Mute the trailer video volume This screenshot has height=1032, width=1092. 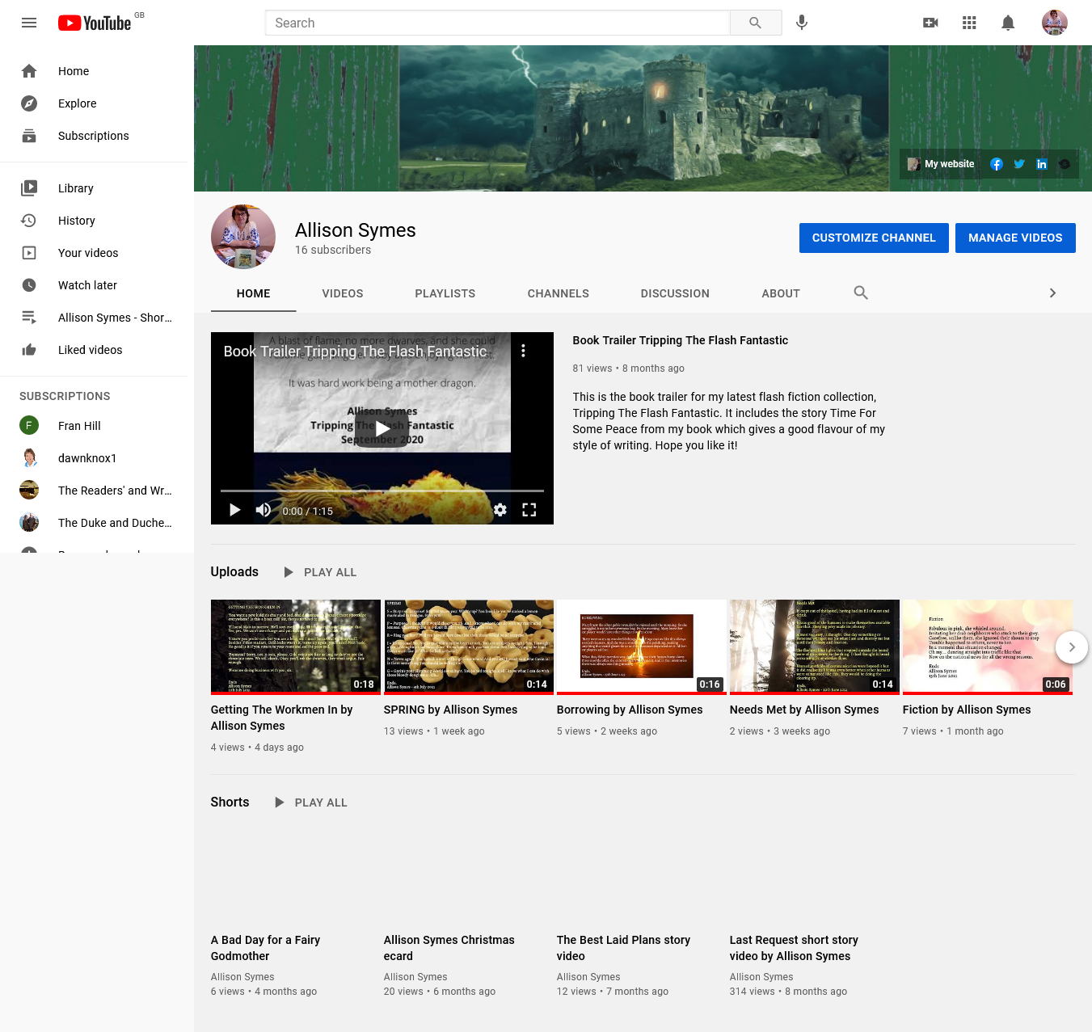(264, 510)
